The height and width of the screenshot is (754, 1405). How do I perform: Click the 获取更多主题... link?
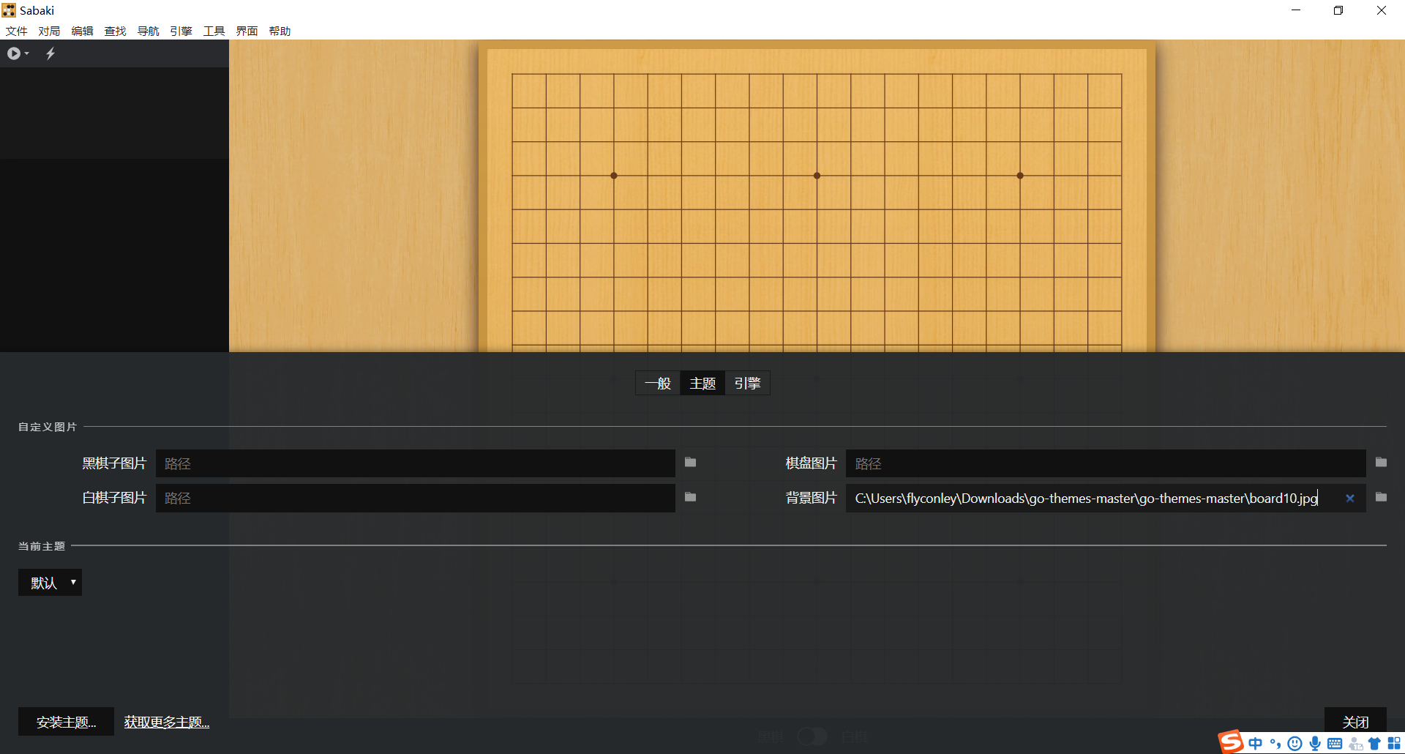[x=166, y=721]
